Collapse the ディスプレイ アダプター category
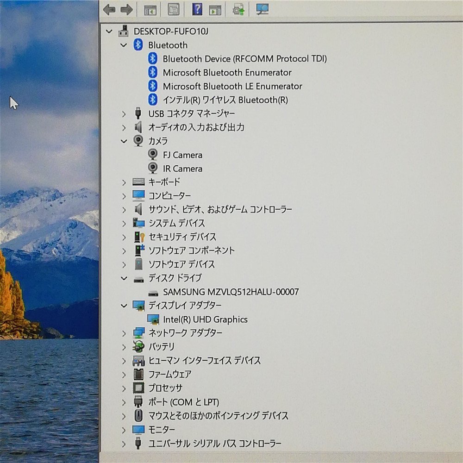 (x=124, y=306)
